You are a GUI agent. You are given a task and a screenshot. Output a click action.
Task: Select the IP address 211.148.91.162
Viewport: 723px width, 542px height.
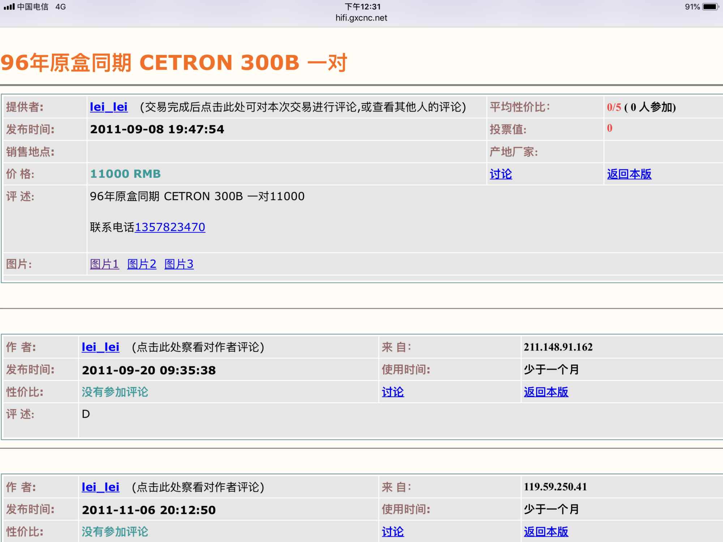coord(558,347)
